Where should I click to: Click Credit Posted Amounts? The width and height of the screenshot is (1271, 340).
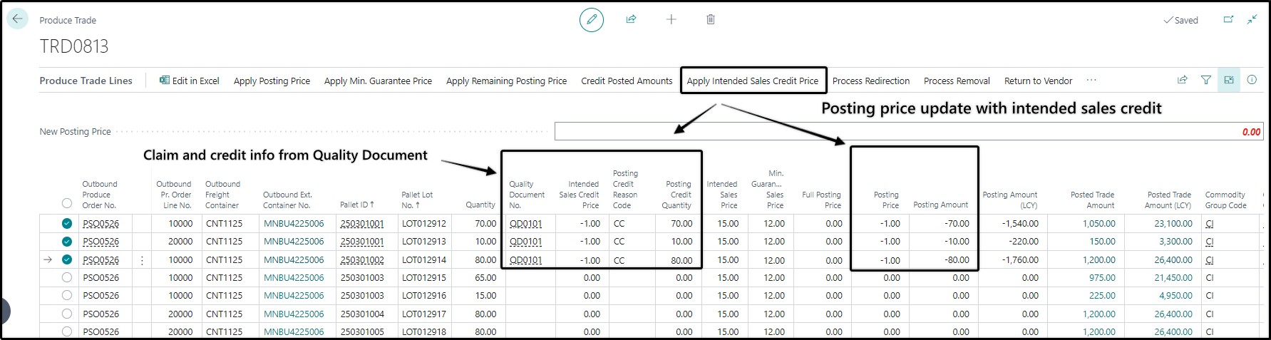tap(627, 81)
